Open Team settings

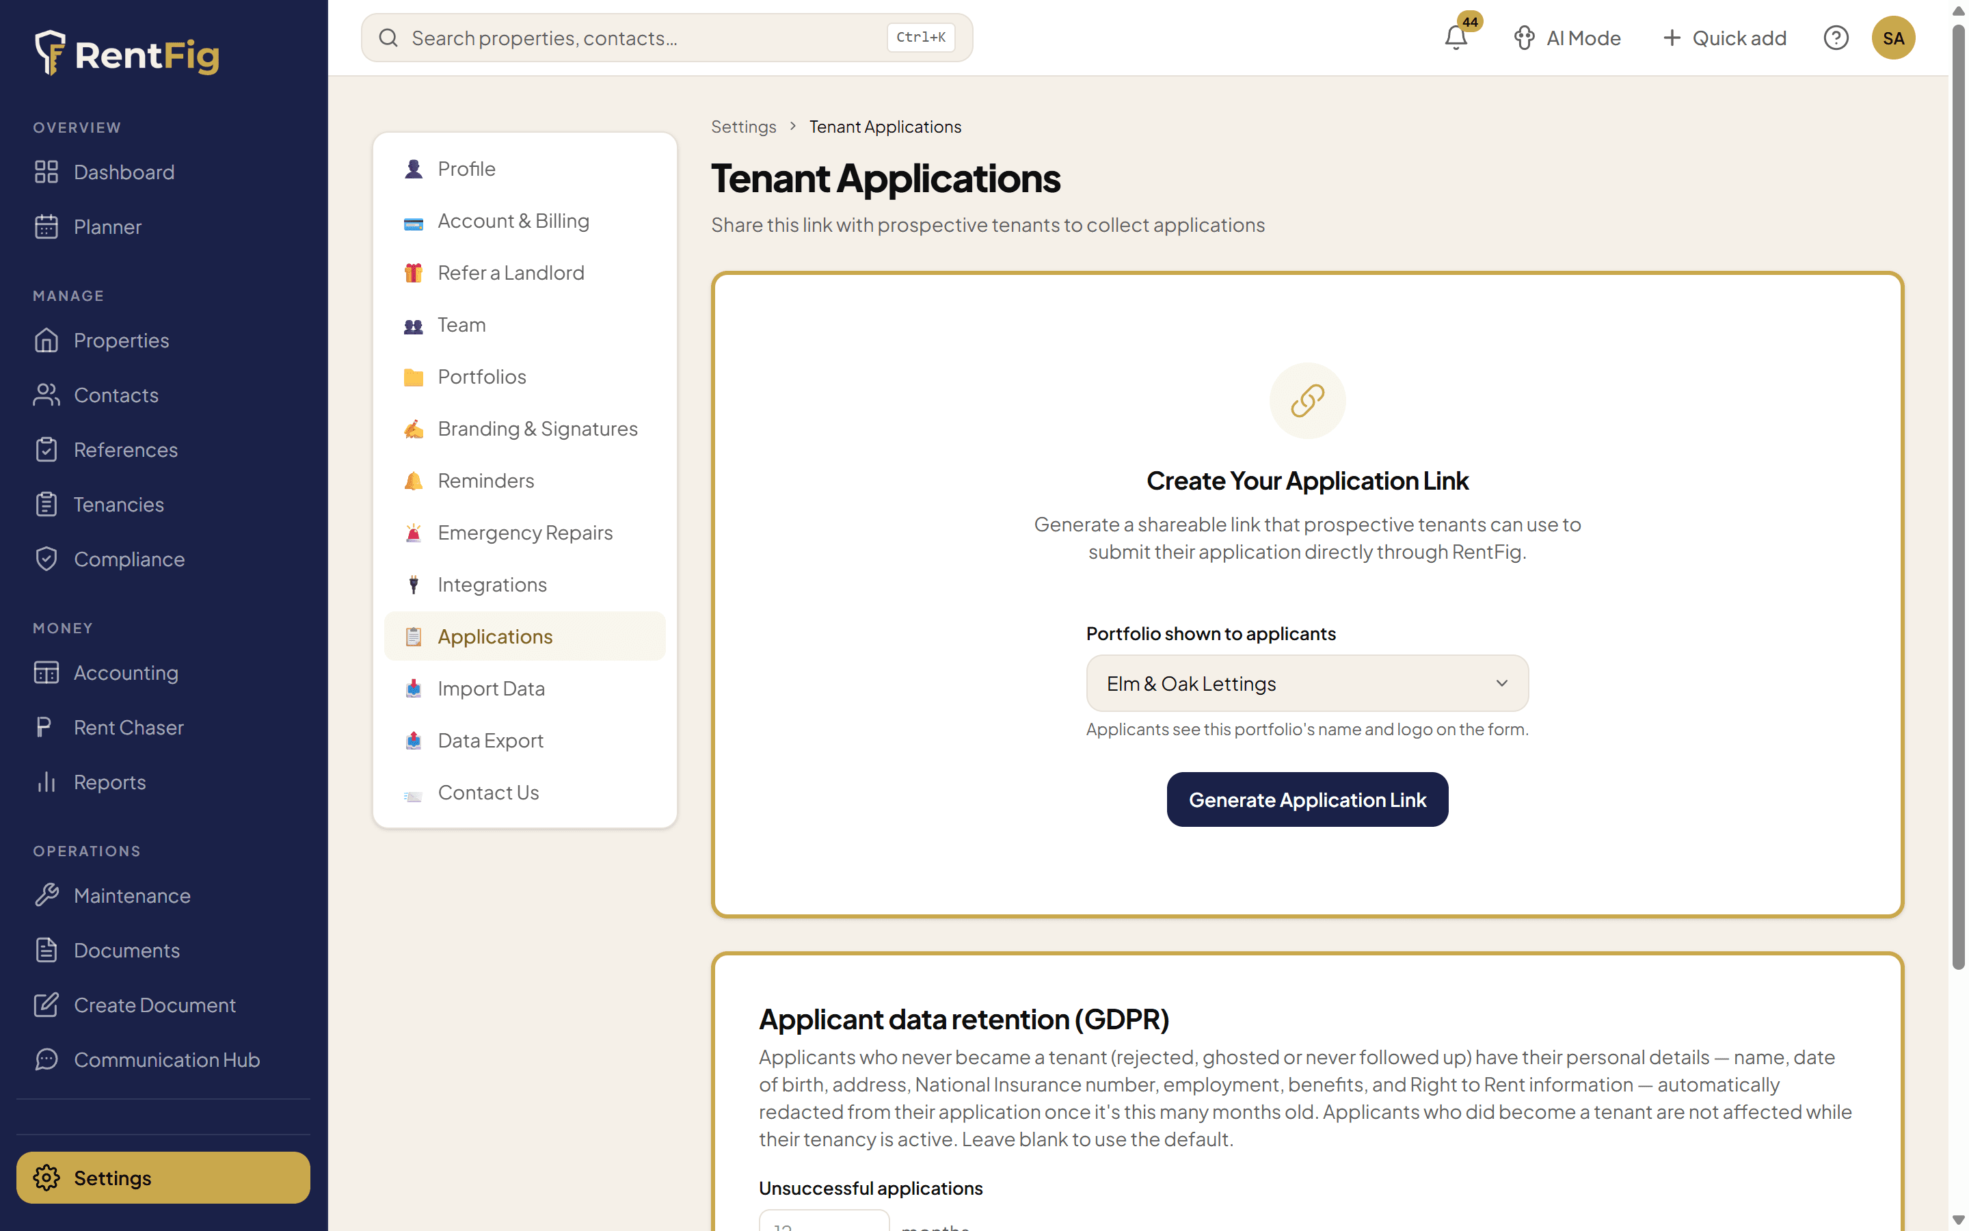[x=525, y=325]
